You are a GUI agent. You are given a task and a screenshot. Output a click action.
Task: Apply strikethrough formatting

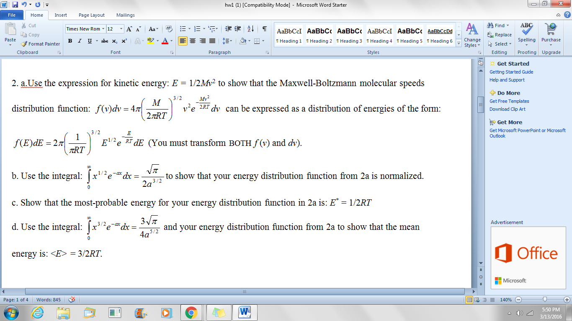click(105, 41)
